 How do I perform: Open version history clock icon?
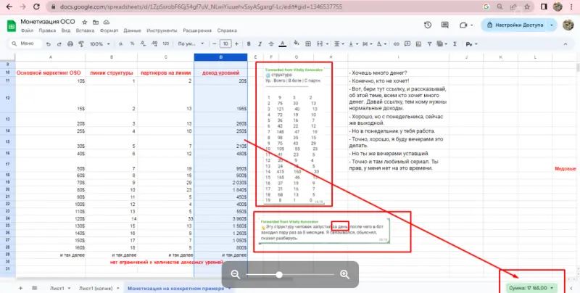point(428,25)
